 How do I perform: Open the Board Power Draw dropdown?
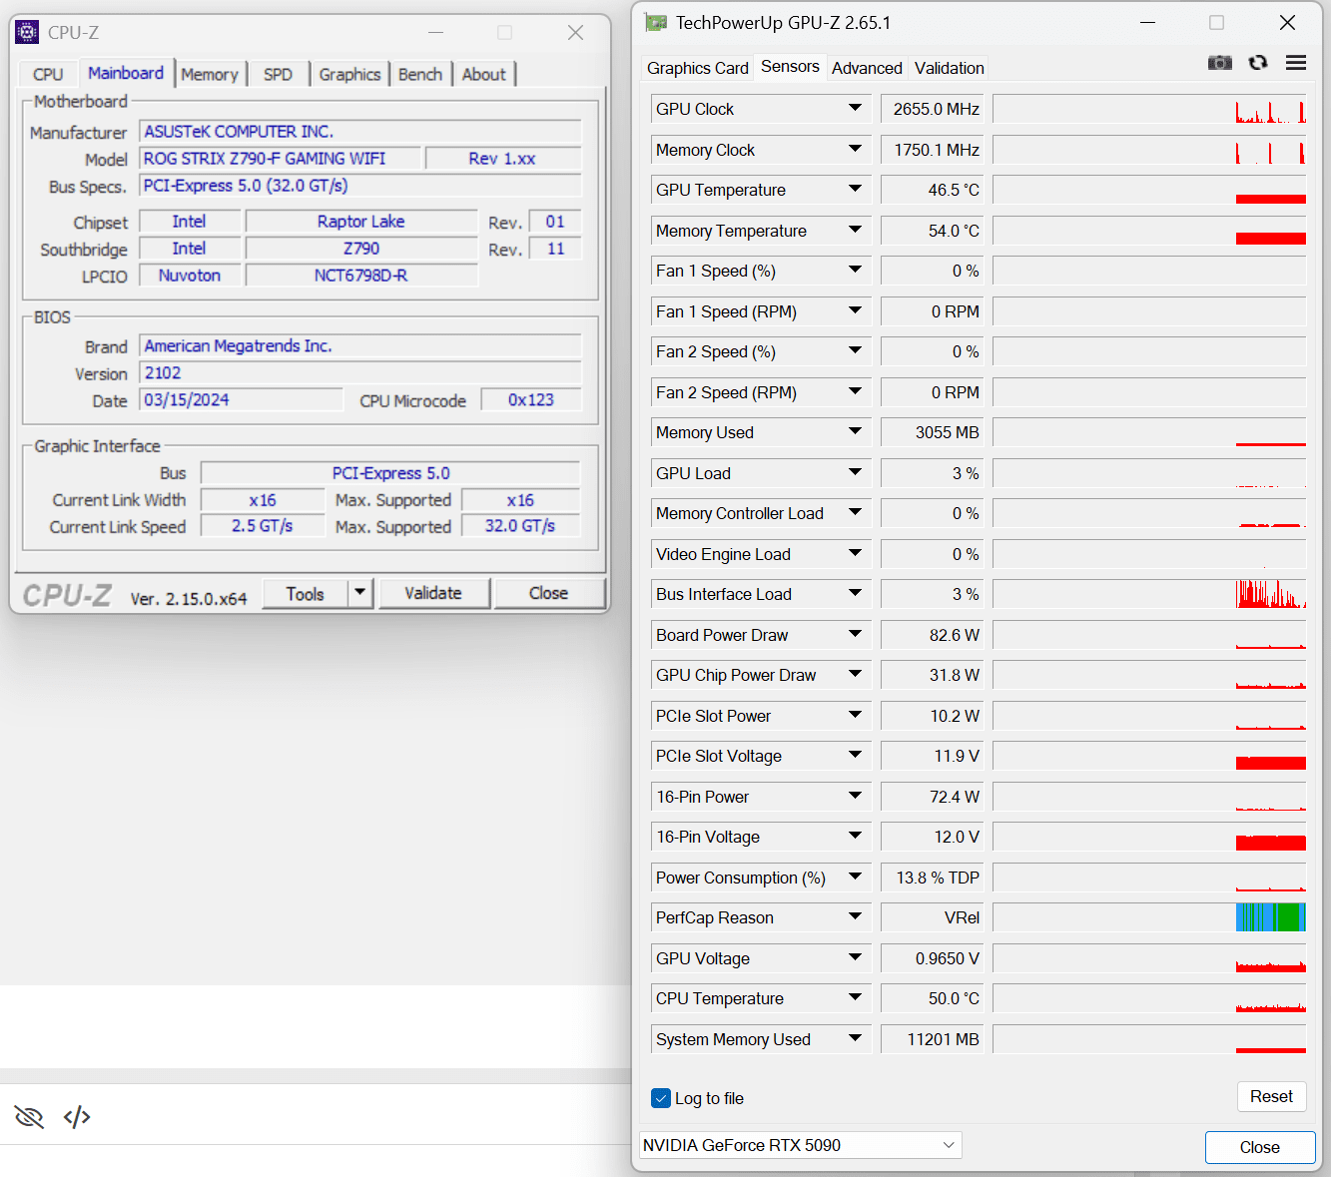pyautogui.click(x=855, y=634)
